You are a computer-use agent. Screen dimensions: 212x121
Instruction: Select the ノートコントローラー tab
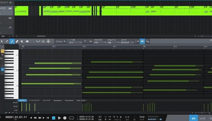point(34,100)
